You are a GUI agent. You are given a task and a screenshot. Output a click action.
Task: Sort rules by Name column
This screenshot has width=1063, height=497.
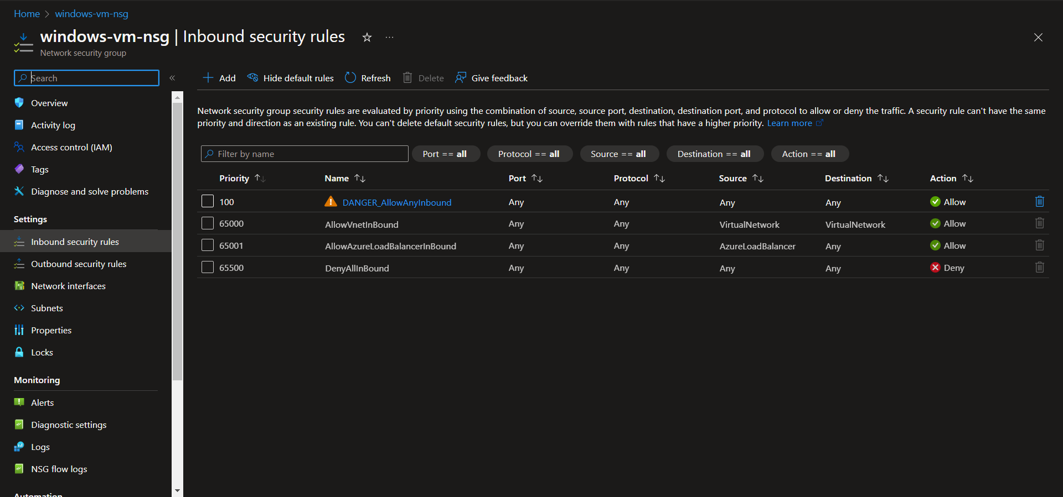[x=345, y=178]
